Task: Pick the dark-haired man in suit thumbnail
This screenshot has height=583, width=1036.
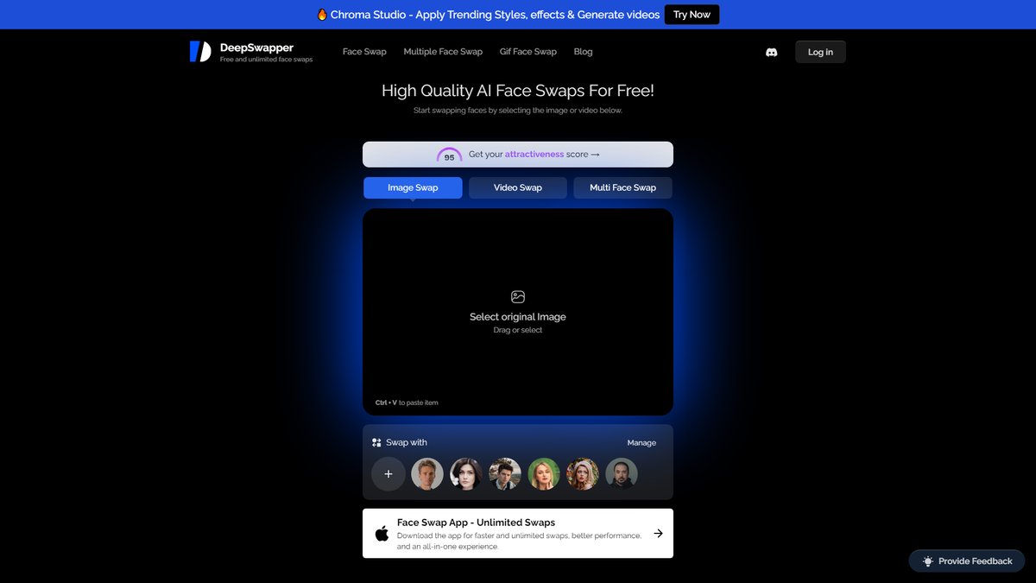Action: 505,474
